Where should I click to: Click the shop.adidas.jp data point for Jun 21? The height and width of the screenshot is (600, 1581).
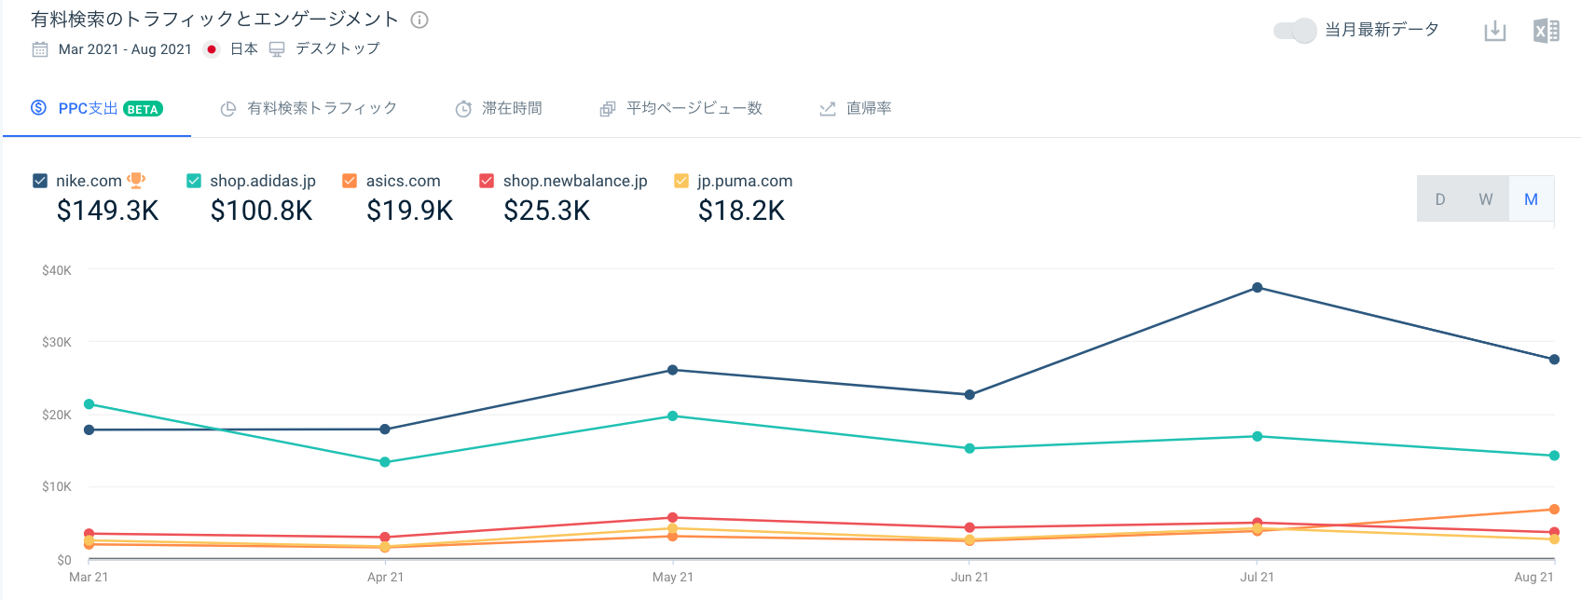coord(969,449)
